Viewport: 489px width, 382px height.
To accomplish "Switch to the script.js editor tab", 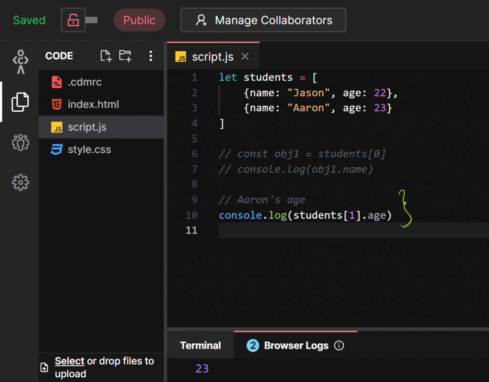I will point(213,57).
